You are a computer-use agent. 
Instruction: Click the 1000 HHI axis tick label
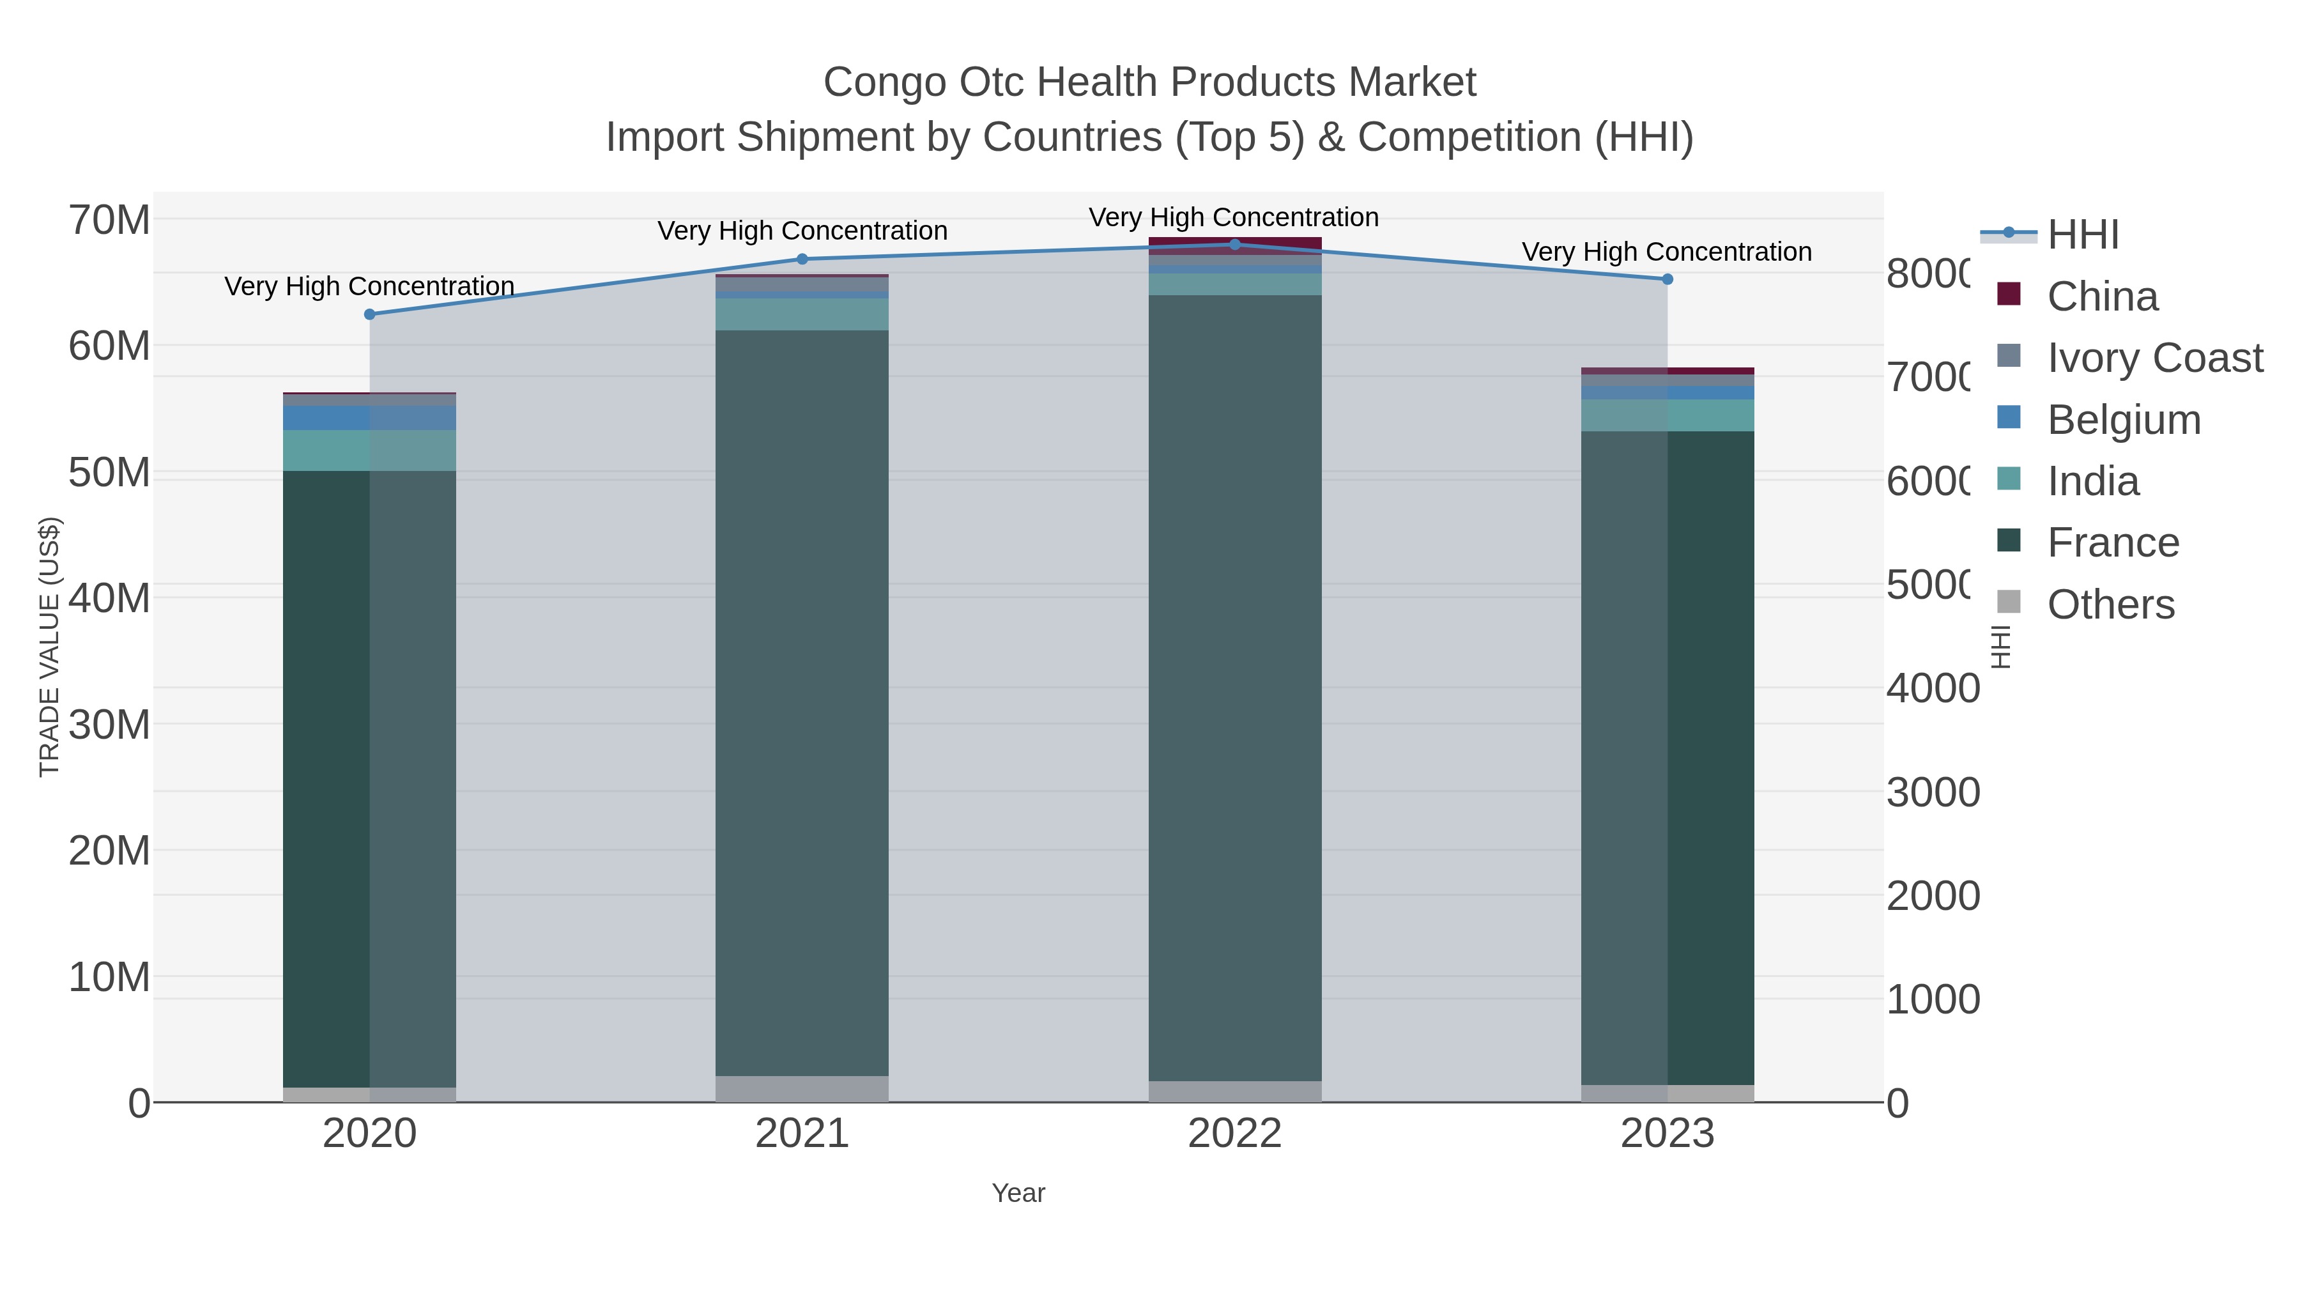(1933, 999)
